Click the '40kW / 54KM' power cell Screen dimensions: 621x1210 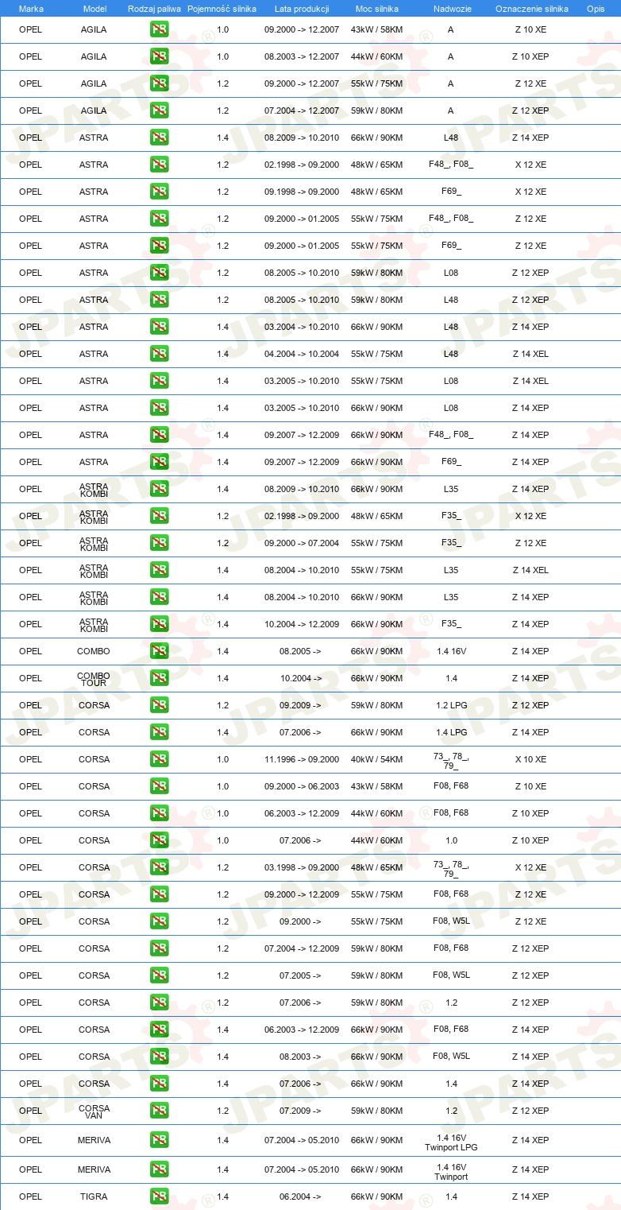tap(377, 759)
